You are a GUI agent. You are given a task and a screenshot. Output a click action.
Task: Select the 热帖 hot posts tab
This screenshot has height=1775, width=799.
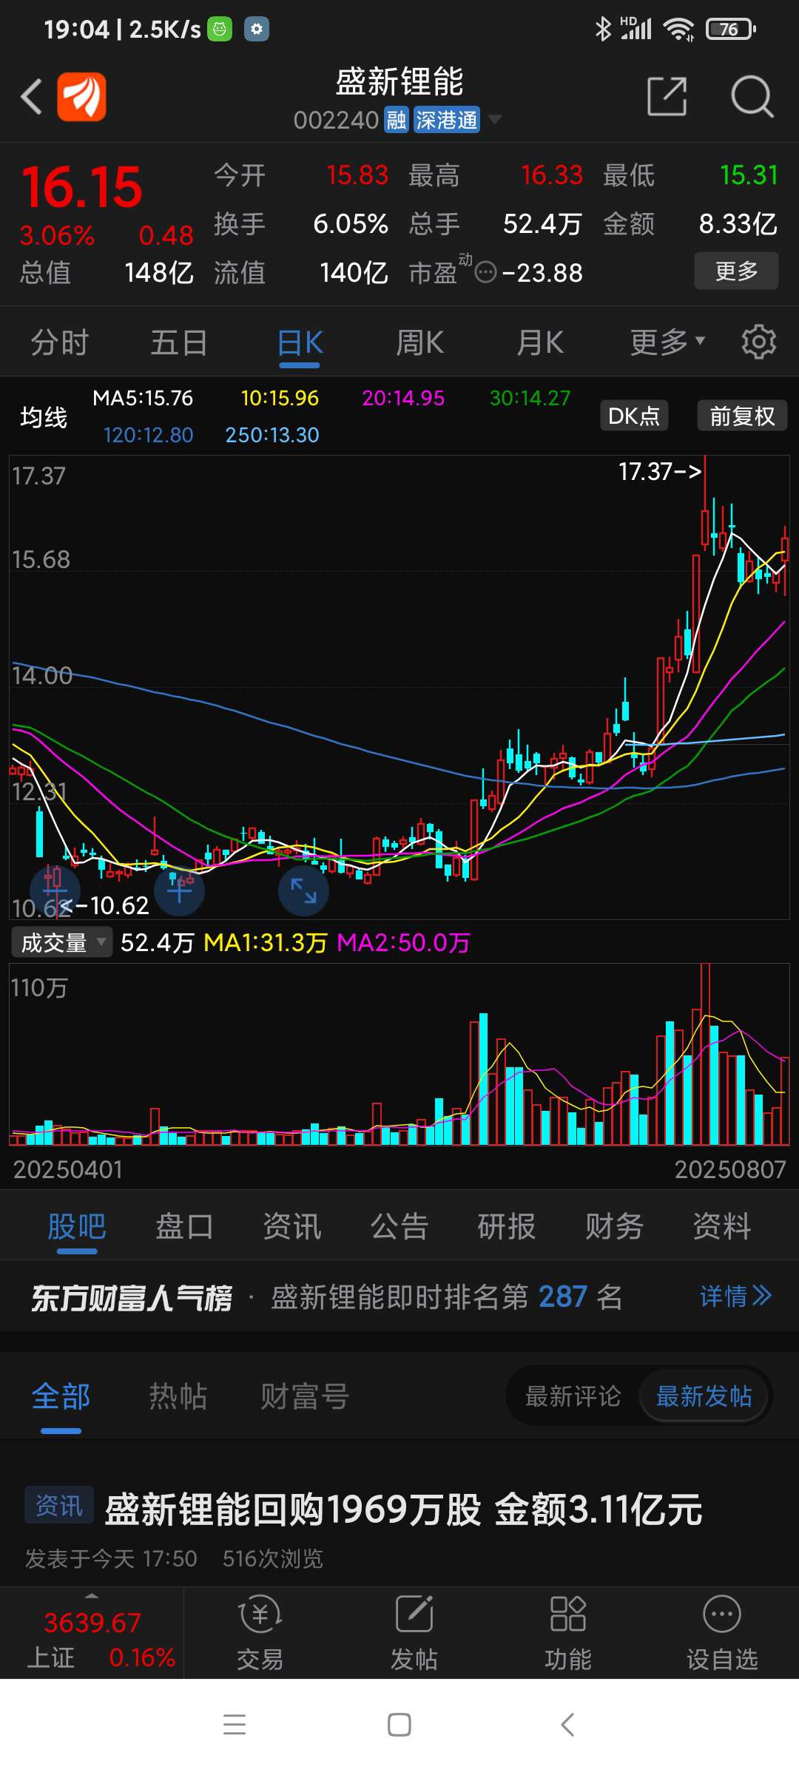click(x=178, y=1396)
